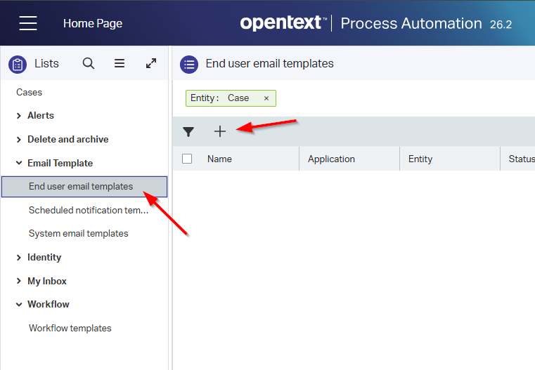This screenshot has width=535, height=370.
Task: Collapse the Workflow tree node
Action: coord(19,305)
